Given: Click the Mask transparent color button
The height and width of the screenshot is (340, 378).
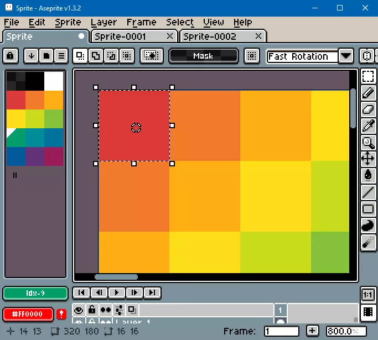Looking at the screenshot, I should coord(204,56).
